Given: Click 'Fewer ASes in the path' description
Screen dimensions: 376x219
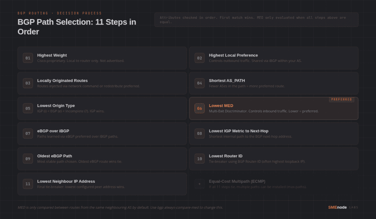Looking at the screenshot, I should point(247,86).
